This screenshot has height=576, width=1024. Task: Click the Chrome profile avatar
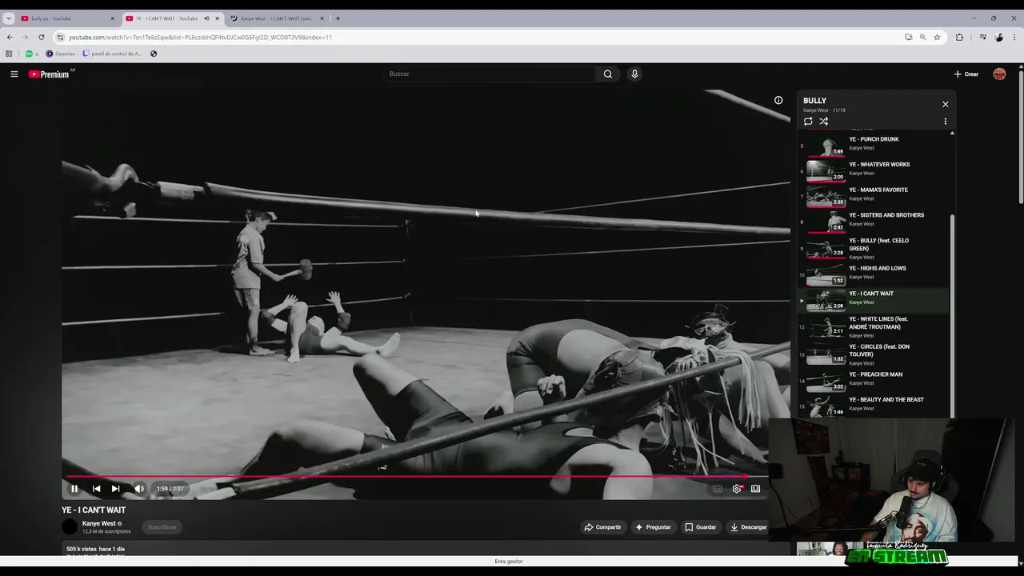999,37
